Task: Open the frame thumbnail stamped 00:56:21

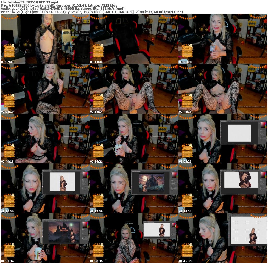Action: click(134, 138)
